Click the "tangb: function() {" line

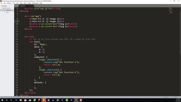pyautogui.click(x=50, y=70)
